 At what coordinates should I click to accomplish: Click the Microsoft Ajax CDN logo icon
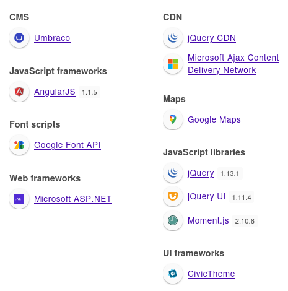coord(173,64)
